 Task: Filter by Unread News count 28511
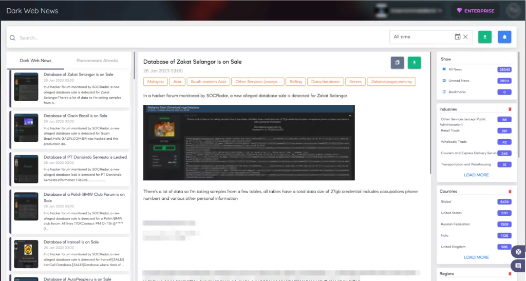click(504, 81)
